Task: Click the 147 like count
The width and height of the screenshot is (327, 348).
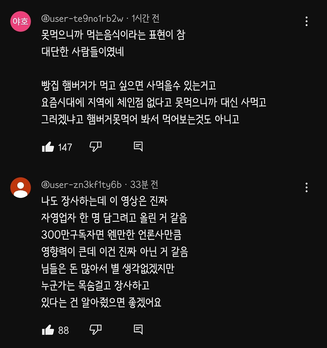Action: pos(65,147)
